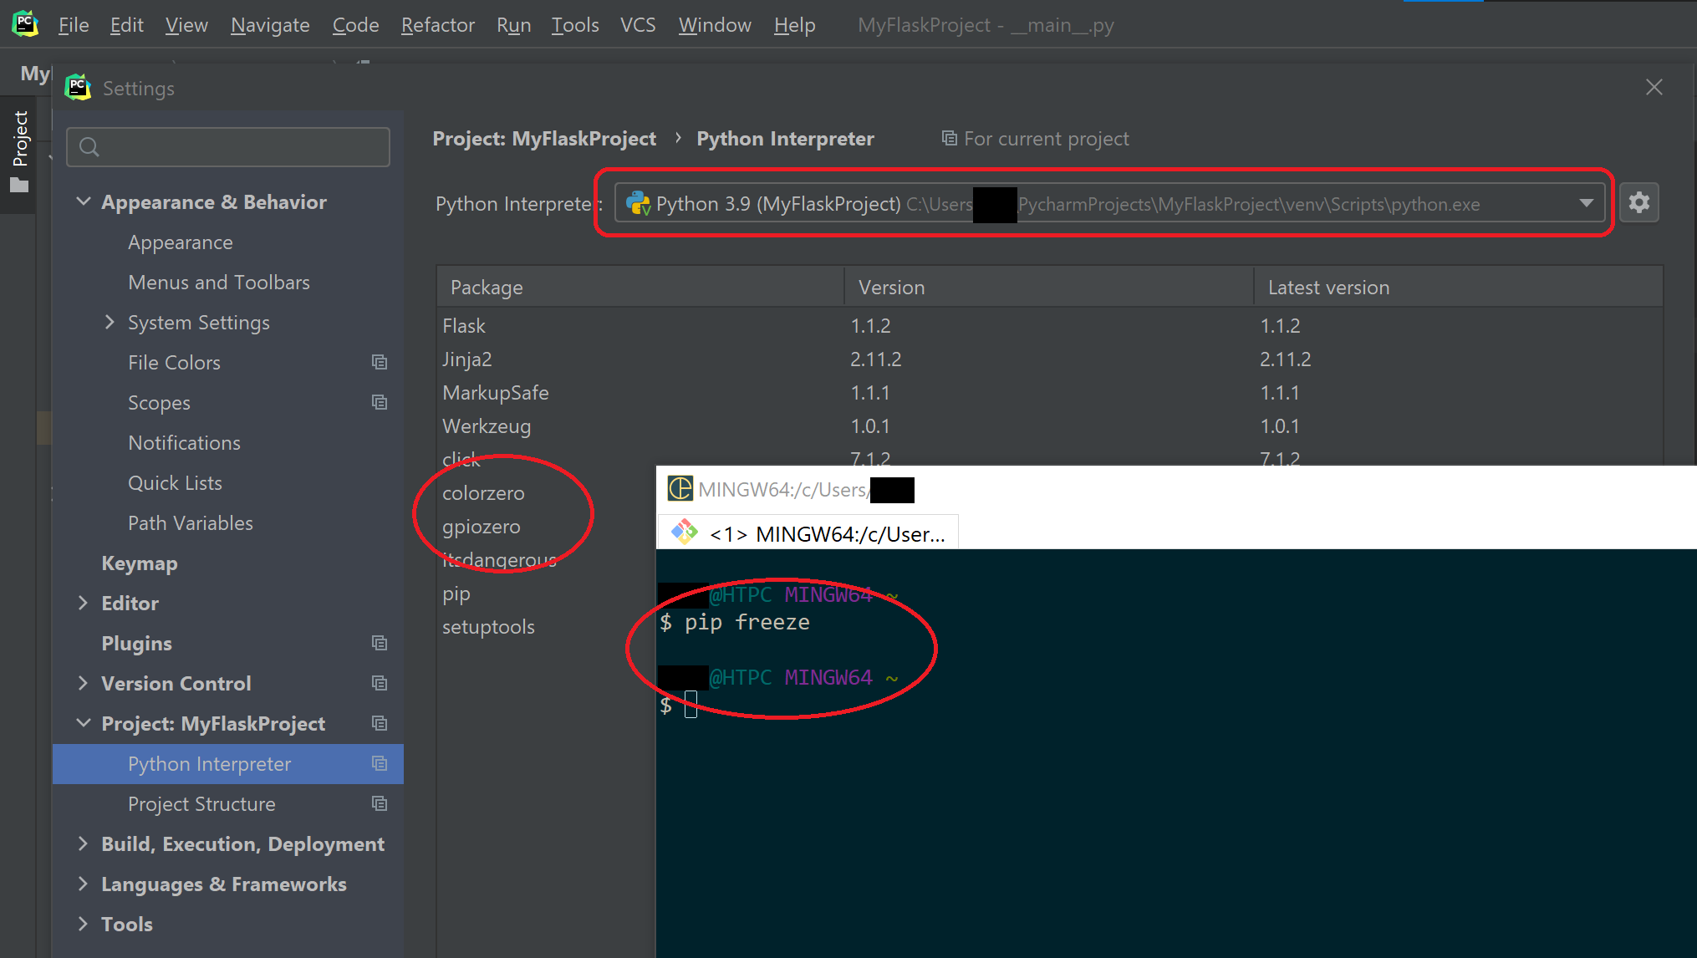
Task: Click the Git Bash icon on terminal tab
Action: click(685, 533)
